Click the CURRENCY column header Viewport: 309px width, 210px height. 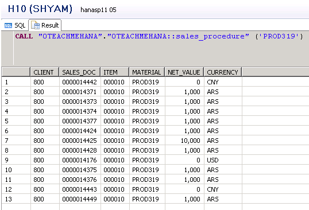[x=223, y=72]
